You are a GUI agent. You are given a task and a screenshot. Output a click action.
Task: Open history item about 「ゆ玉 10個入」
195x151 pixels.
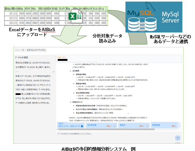coord(33,90)
